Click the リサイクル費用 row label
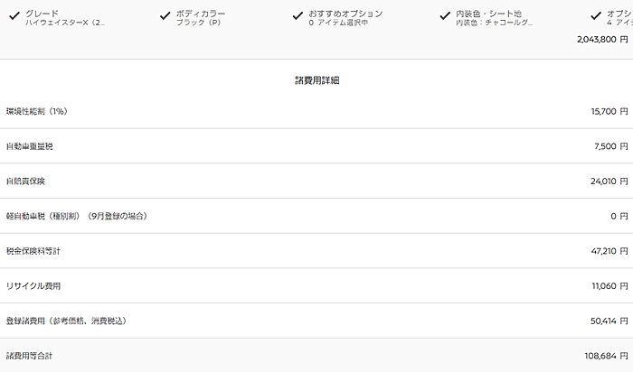Viewport: 633px width, 372px height. tap(33, 285)
